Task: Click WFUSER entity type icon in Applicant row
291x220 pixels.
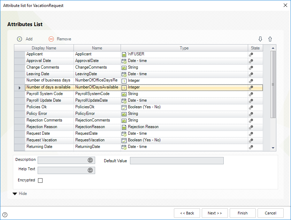Action: 124,55
